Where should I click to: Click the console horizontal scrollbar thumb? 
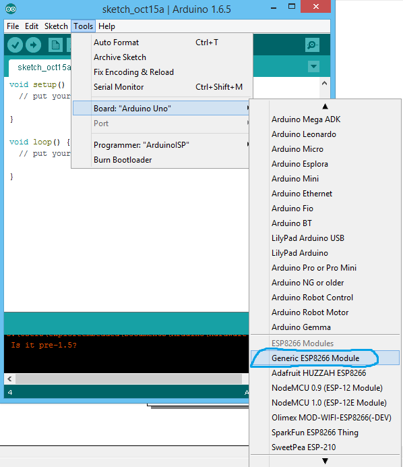click(129, 379)
